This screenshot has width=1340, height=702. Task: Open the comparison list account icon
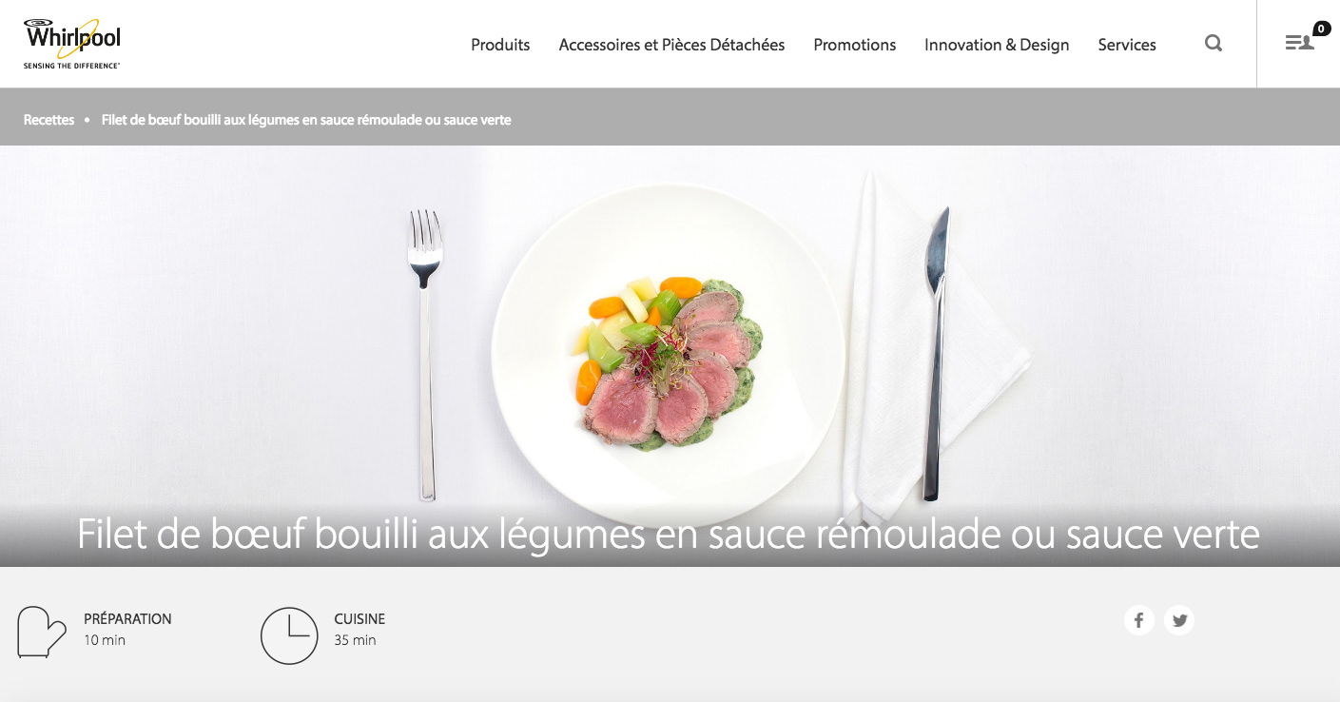1299,43
